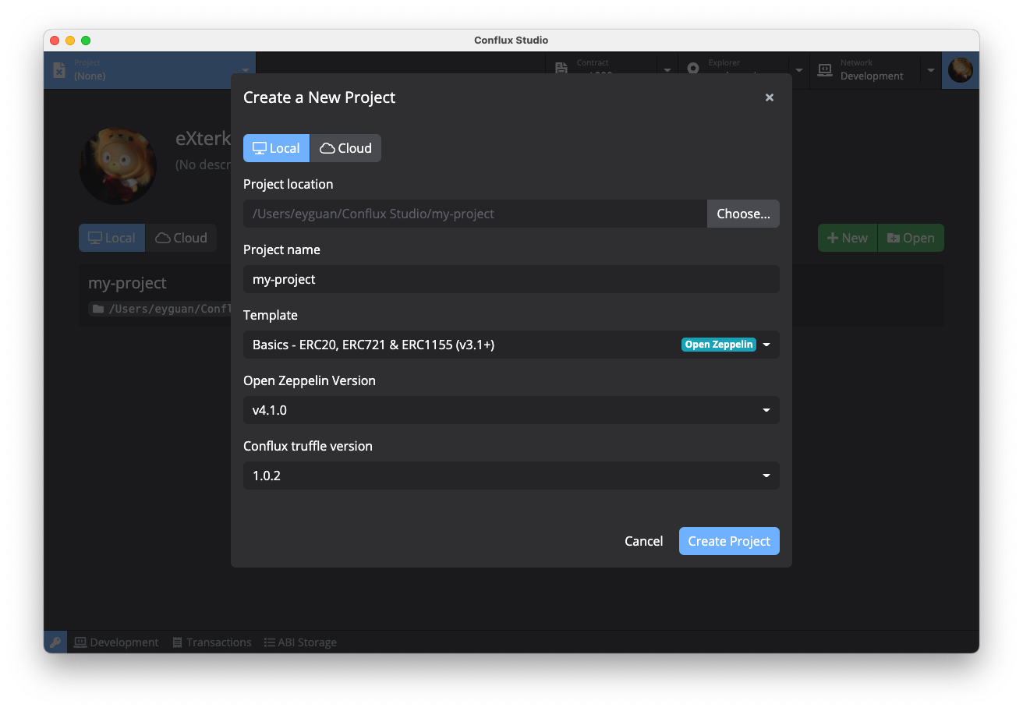Screen dimensions: 1023x711
Task: Click the folder icon on Open button
Action: pyautogui.click(x=894, y=238)
